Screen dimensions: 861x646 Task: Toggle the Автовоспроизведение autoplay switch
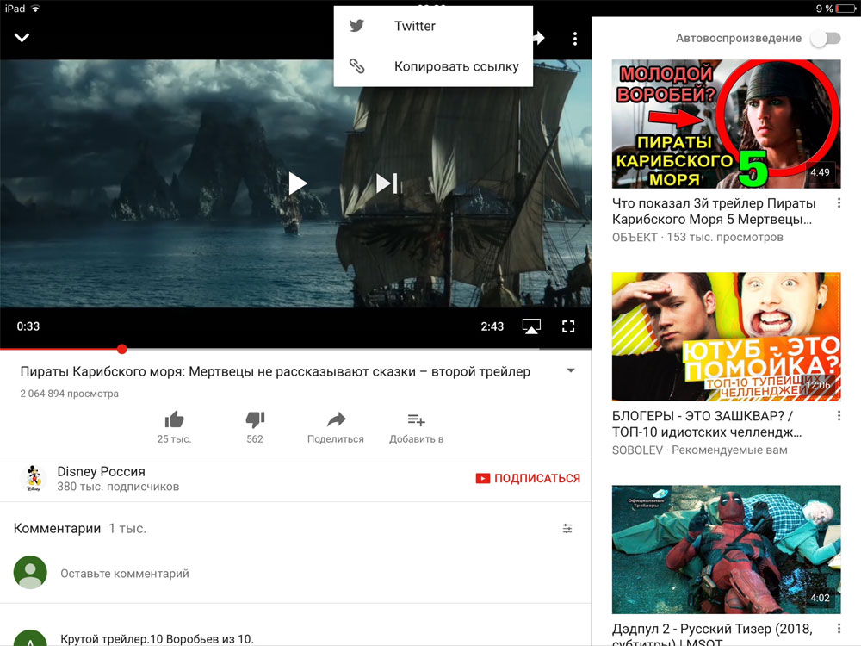pos(826,39)
